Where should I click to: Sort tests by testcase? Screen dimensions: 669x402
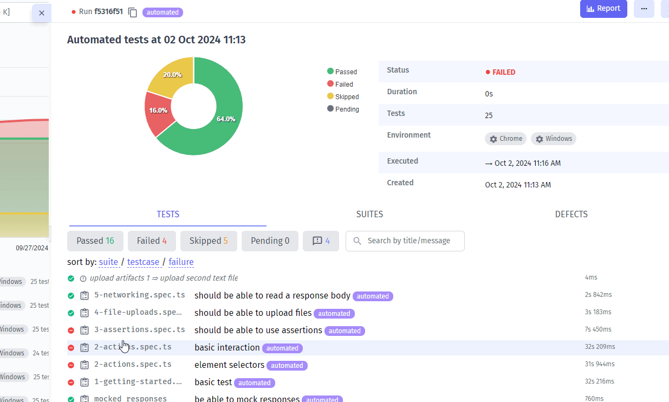pyautogui.click(x=143, y=262)
